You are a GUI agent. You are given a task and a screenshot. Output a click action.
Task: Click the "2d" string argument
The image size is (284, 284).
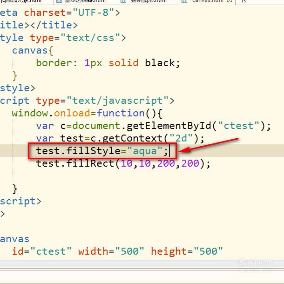181,138
